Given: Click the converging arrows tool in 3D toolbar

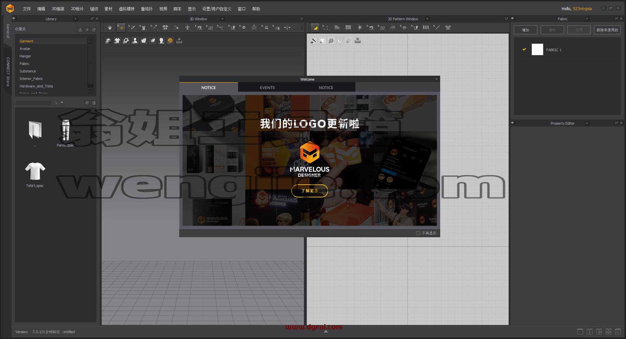Looking at the screenshot, I should (287, 28).
